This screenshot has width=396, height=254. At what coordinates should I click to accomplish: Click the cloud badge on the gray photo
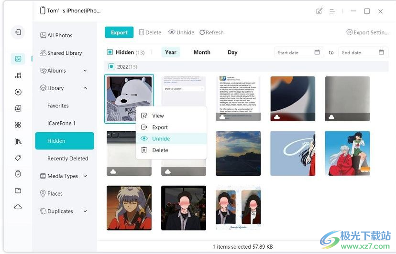pos(331,117)
